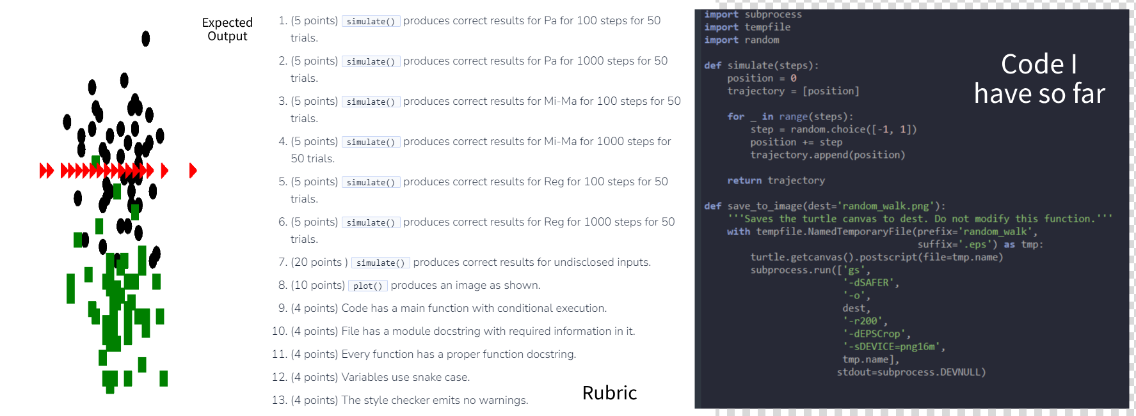The image size is (1136, 416).
Task: Click code argument 'dest,'
Action: pos(856,308)
